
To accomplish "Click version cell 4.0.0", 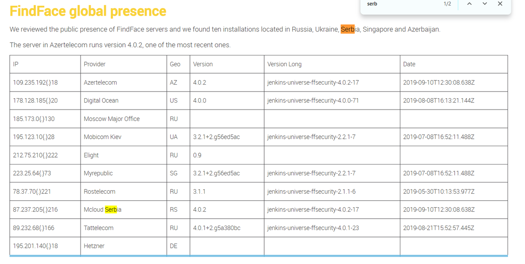I will click(227, 100).
